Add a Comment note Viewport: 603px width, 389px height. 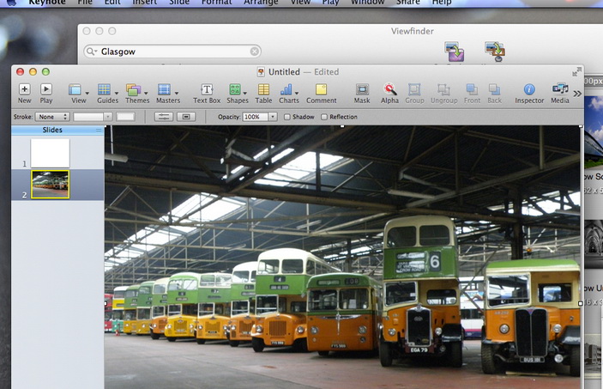tap(321, 94)
